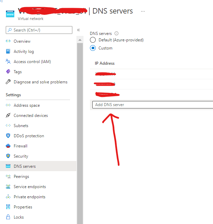Click the Add DNS server field
Screen dimensions: 213x224
[152, 105]
